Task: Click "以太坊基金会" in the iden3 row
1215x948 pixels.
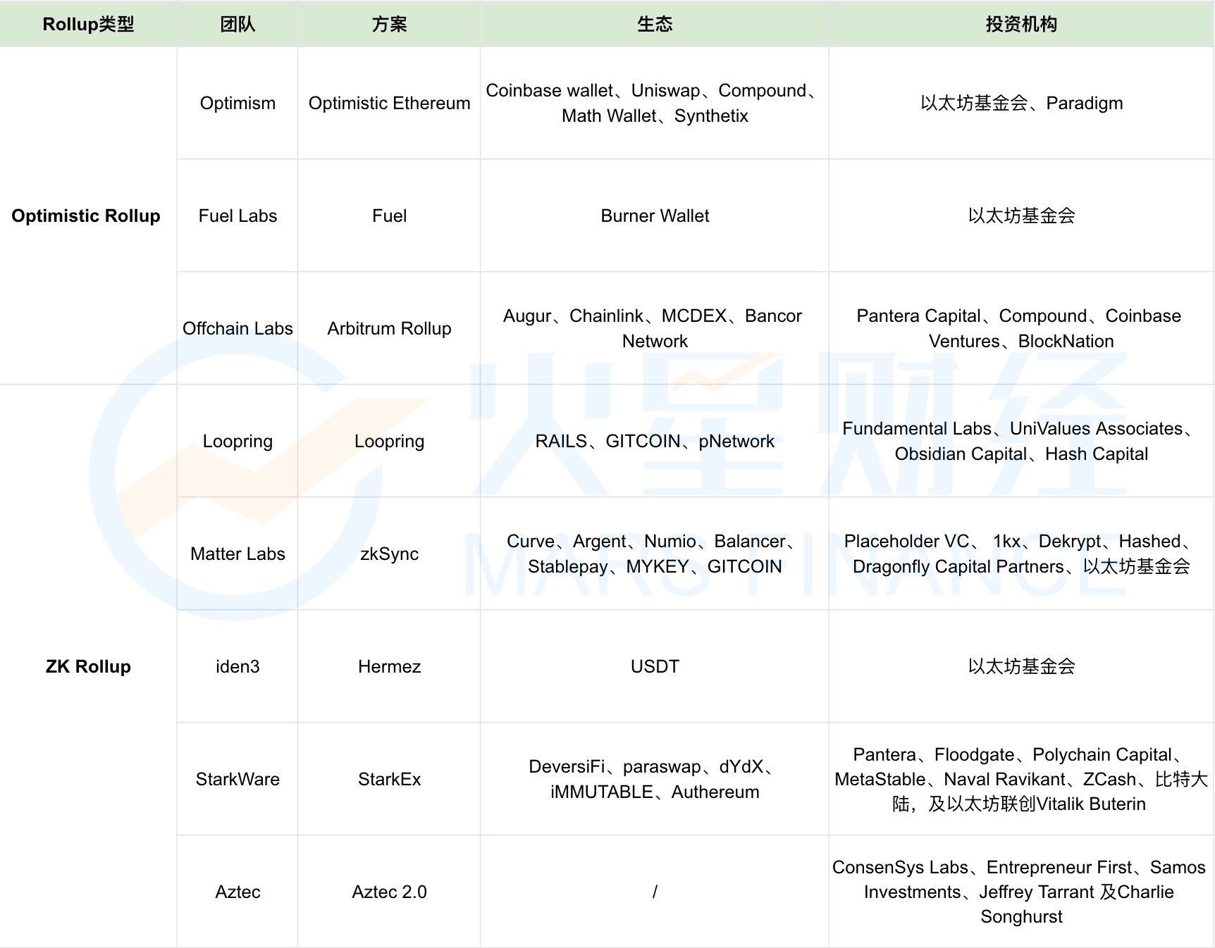Action: [x=1021, y=666]
